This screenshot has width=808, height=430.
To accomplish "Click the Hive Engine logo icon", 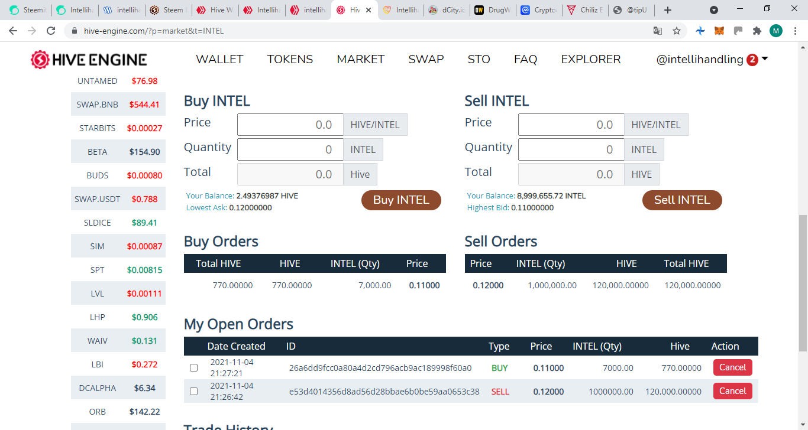I will pos(40,59).
